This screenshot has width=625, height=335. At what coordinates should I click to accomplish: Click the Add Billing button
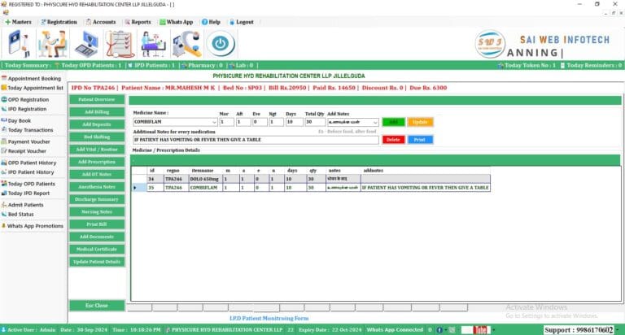click(97, 112)
